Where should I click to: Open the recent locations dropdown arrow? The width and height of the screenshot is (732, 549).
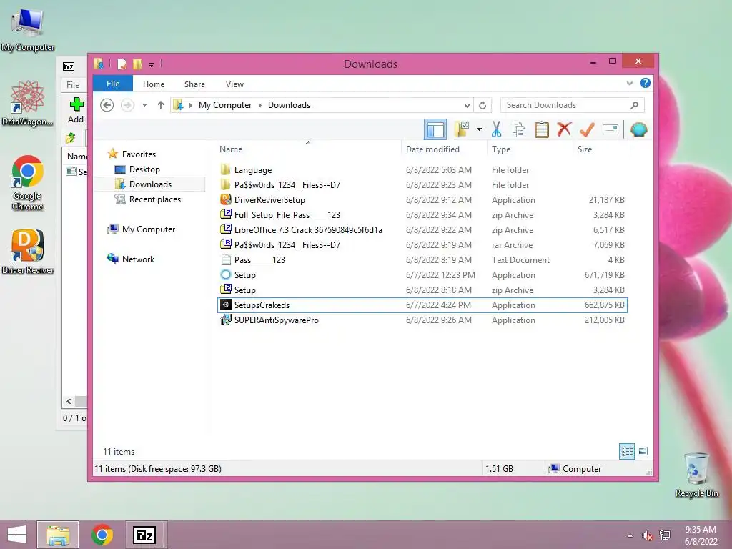pos(144,105)
